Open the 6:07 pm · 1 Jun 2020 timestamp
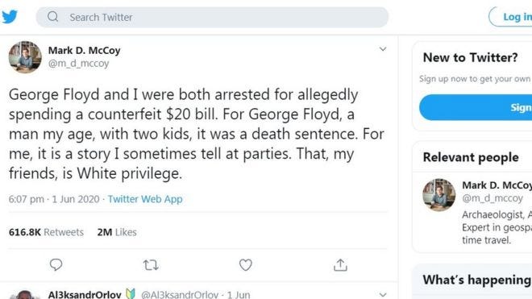532x299 pixels. [54, 199]
